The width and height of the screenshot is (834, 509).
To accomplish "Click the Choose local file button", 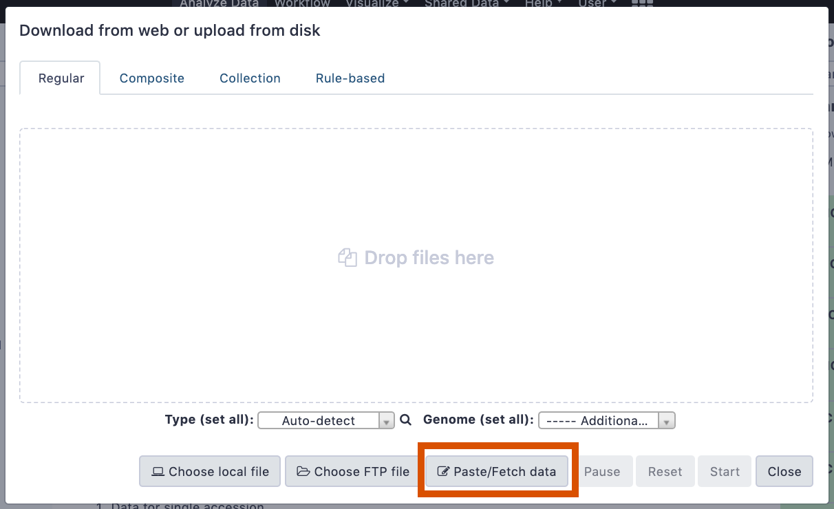I will [210, 471].
